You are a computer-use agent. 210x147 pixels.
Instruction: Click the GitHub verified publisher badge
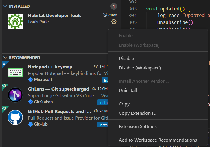31,124
